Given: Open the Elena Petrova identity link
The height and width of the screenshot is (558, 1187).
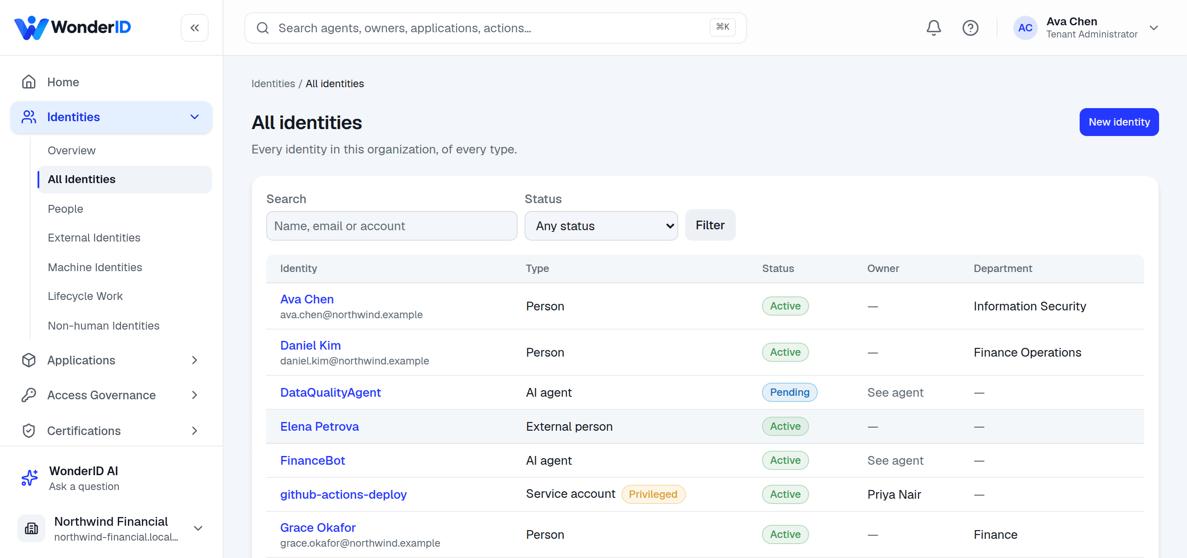Looking at the screenshot, I should [319, 426].
